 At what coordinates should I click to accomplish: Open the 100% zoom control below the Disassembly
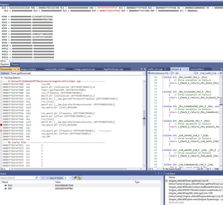coord(5,169)
